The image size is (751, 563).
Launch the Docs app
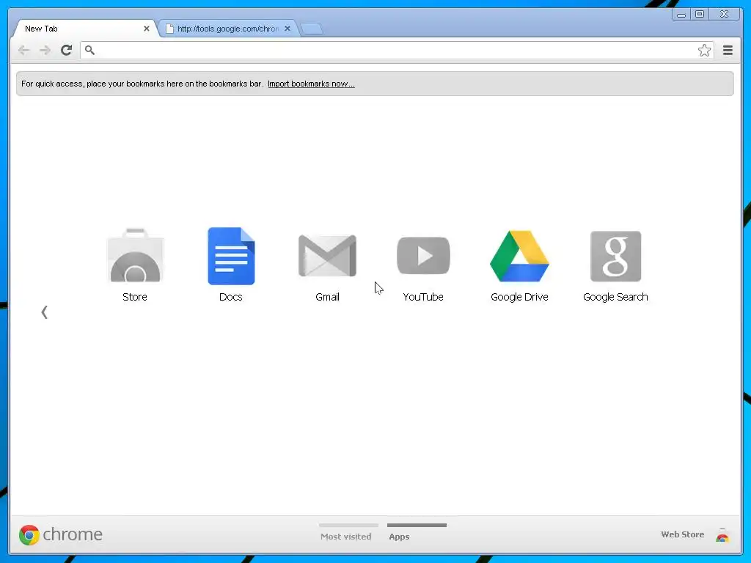(231, 256)
